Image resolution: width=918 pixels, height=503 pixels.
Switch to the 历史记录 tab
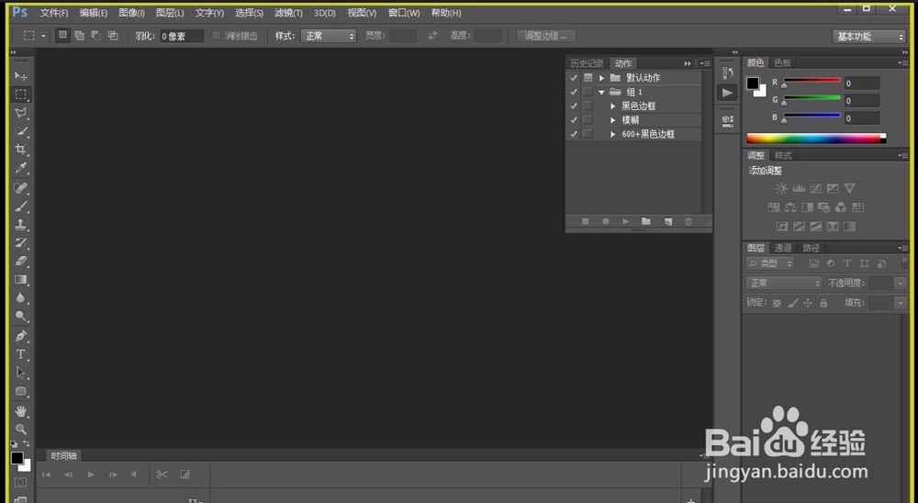(x=587, y=63)
